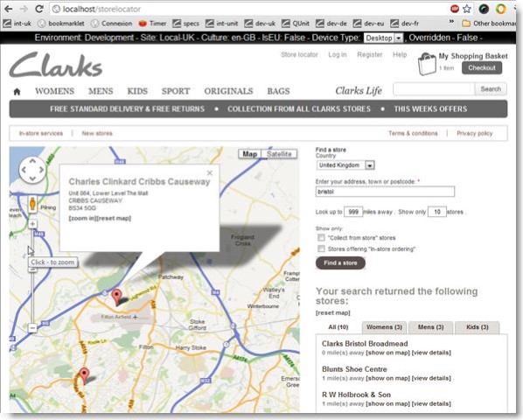Go to home via the house icon
Screen dimensions: 523x420
(17, 92)
